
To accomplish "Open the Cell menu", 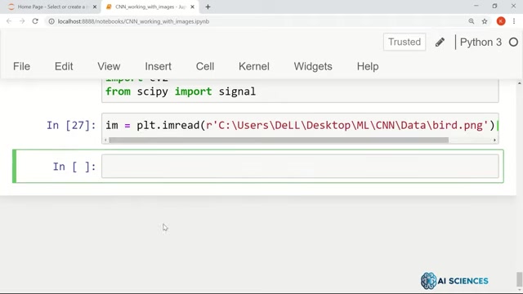I will click(205, 66).
